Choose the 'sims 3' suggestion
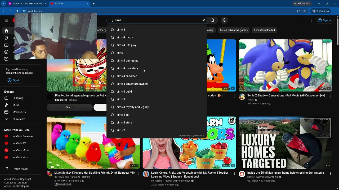This screenshot has width=339, height=190. point(157,99)
